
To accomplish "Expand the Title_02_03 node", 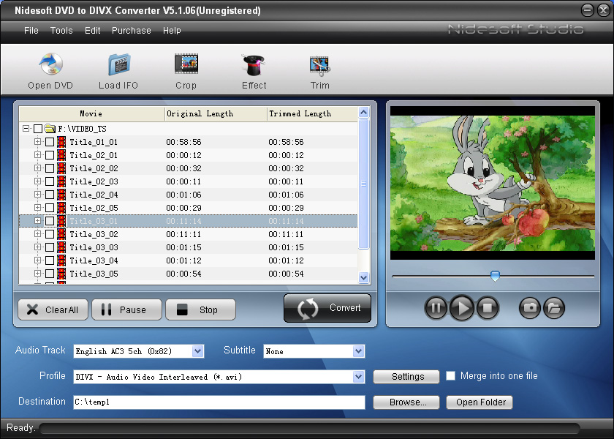I will pyautogui.click(x=37, y=181).
